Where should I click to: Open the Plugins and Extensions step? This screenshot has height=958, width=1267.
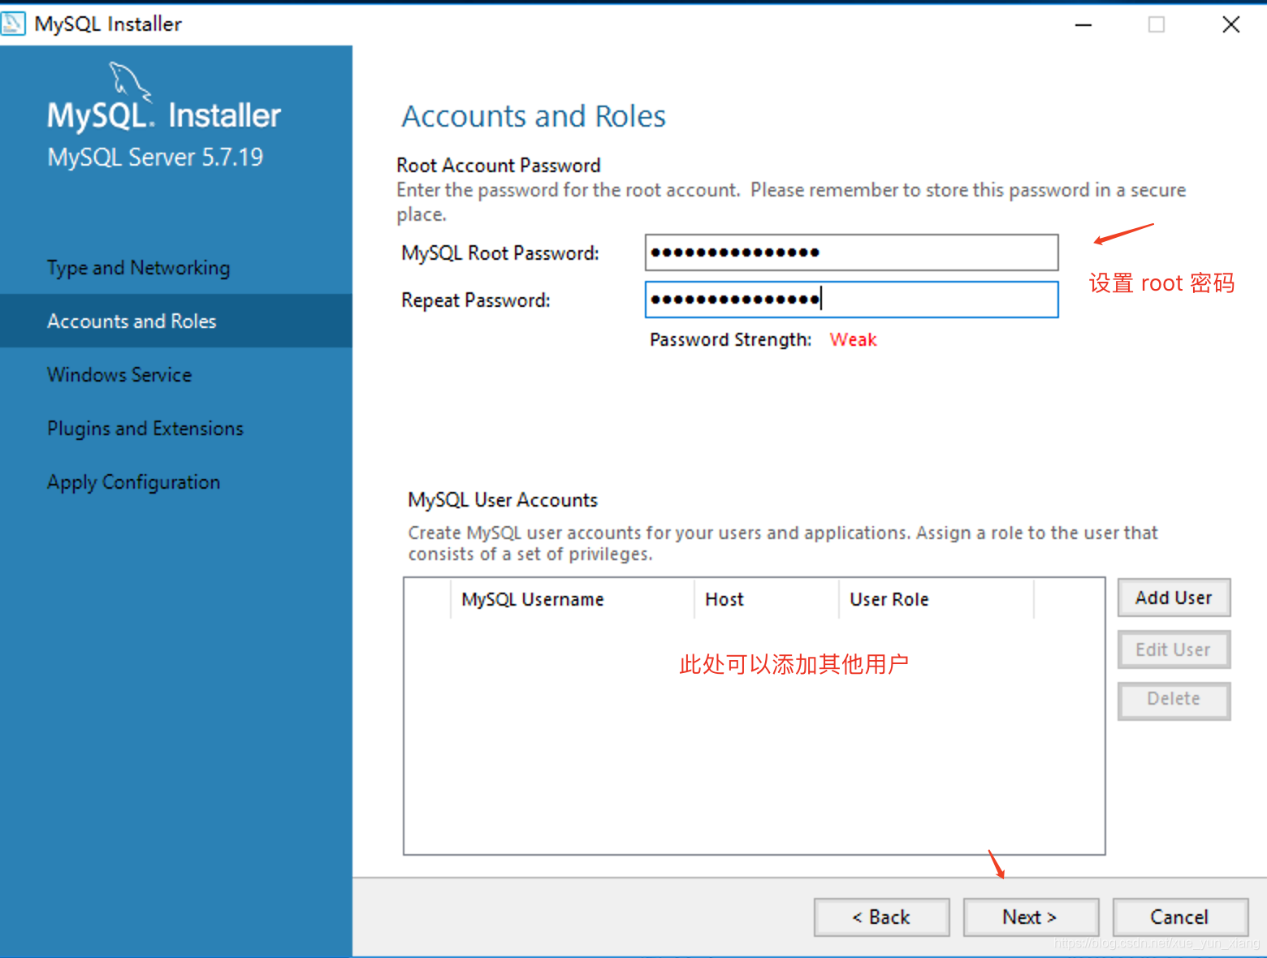pos(145,429)
